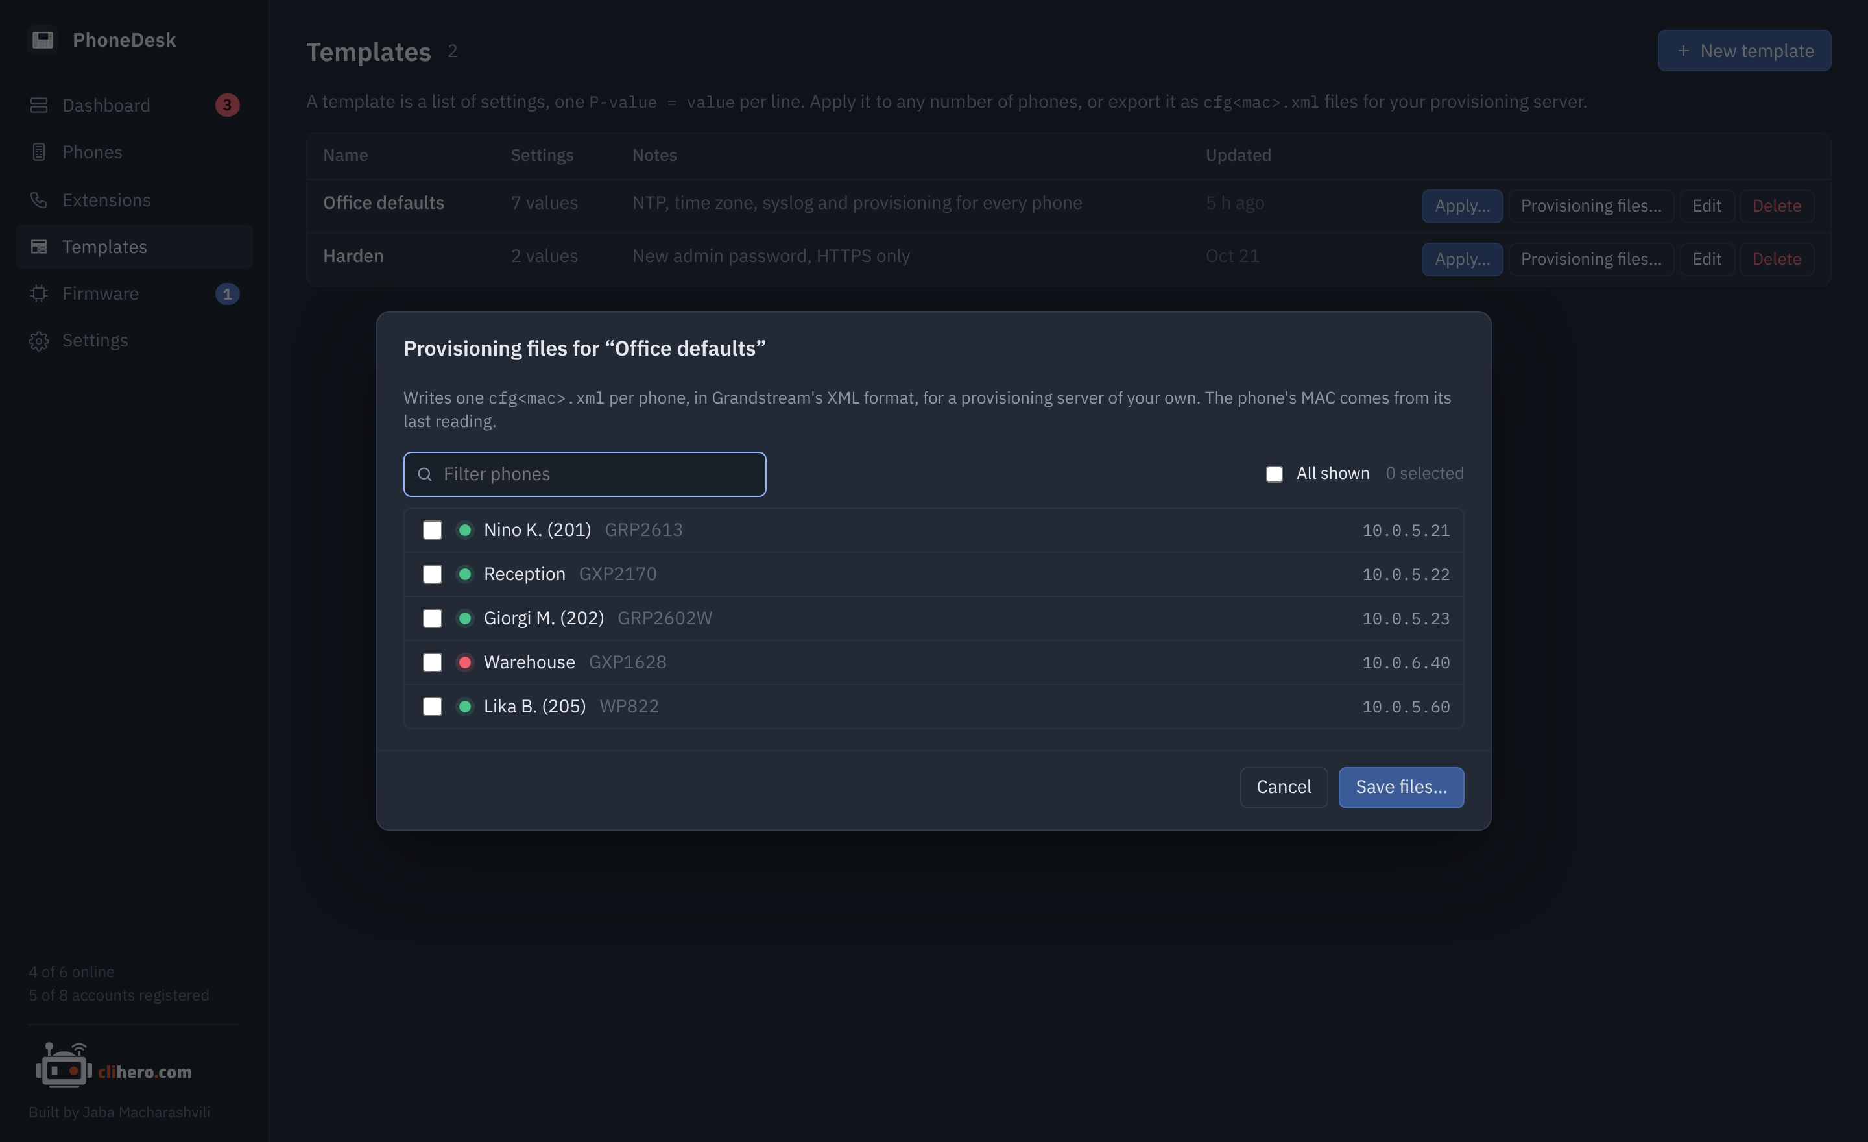Click Delete for the Harden template
This screenshot has height=1142, width=1868.
pyautogui.click(x=1777, y=260)
